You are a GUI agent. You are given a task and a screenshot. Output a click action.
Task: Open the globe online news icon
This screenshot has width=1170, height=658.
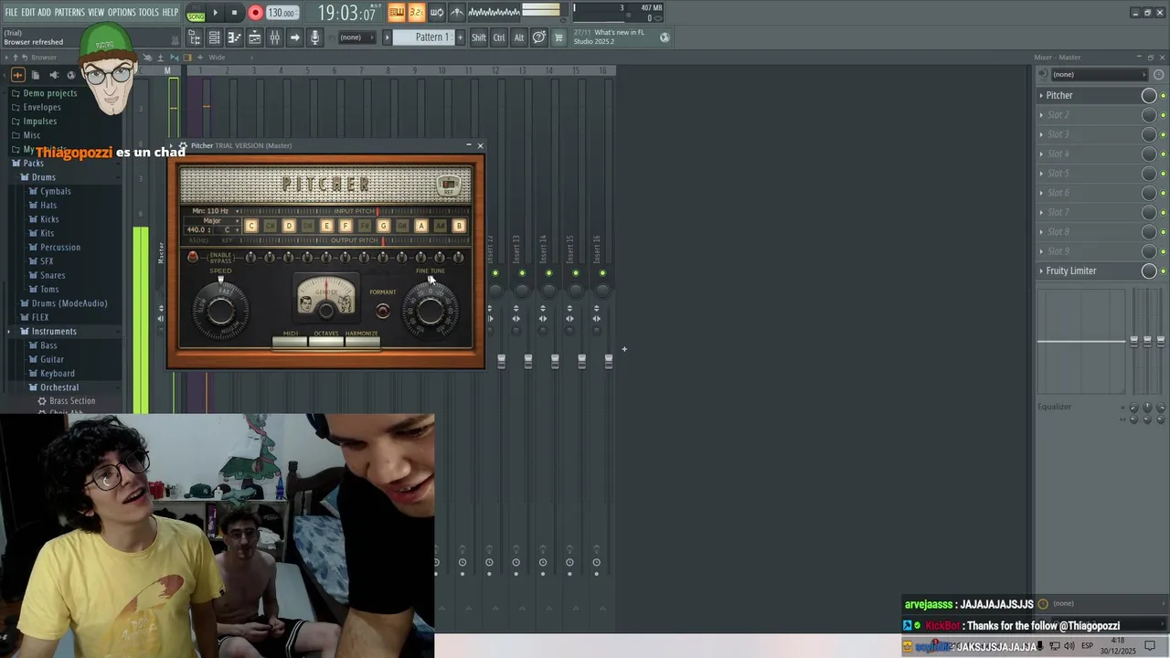(665, 37)
